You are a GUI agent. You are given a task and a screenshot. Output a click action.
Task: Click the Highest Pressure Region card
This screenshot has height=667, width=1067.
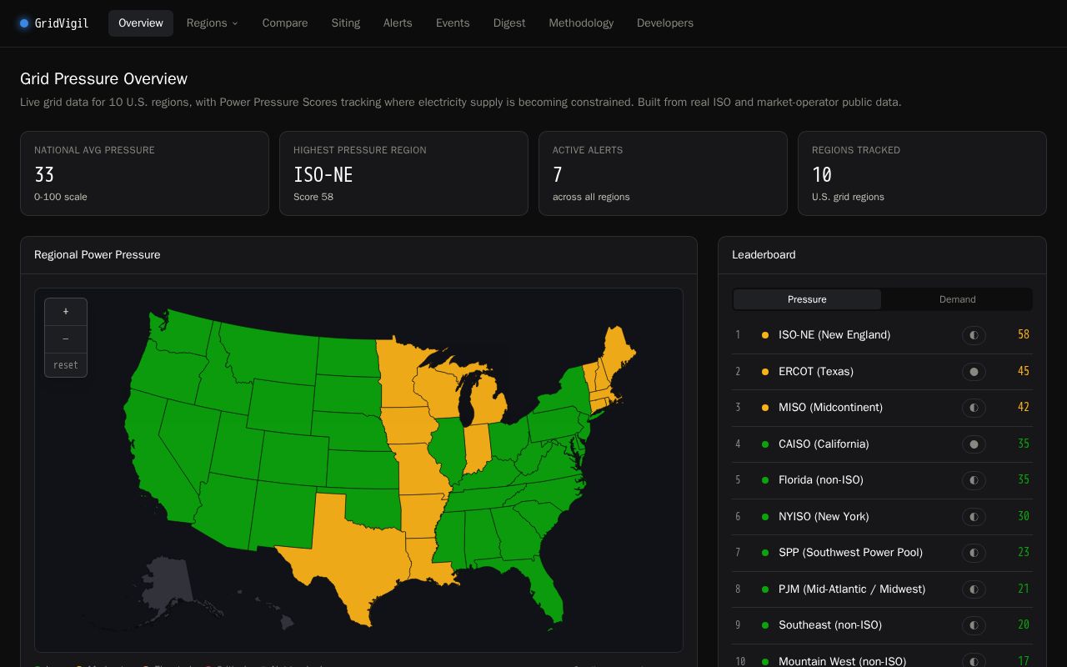(x=403, y=173)
